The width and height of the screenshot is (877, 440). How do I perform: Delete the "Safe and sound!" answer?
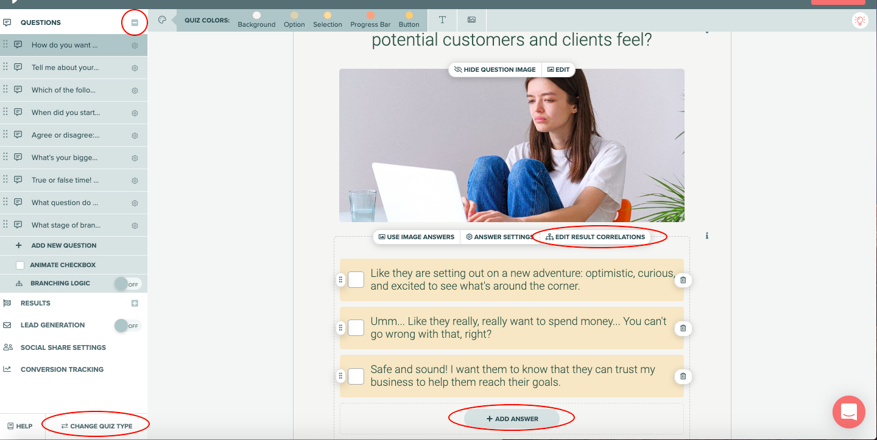pos(683,376)
